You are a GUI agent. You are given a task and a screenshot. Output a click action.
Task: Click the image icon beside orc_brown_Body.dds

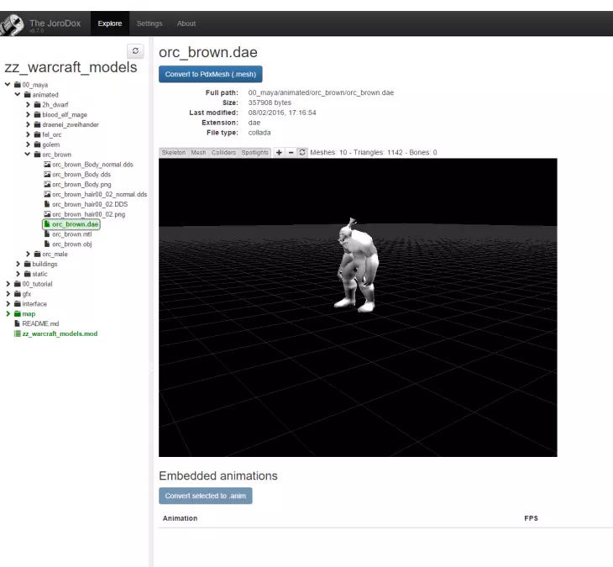coord(47,175)
